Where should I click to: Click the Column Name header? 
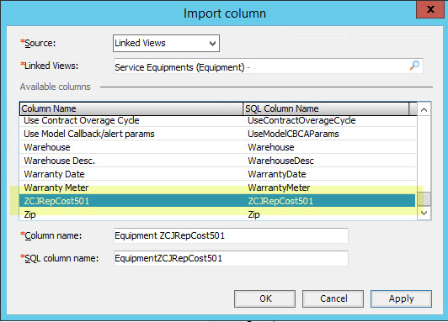tap(131, 108)
